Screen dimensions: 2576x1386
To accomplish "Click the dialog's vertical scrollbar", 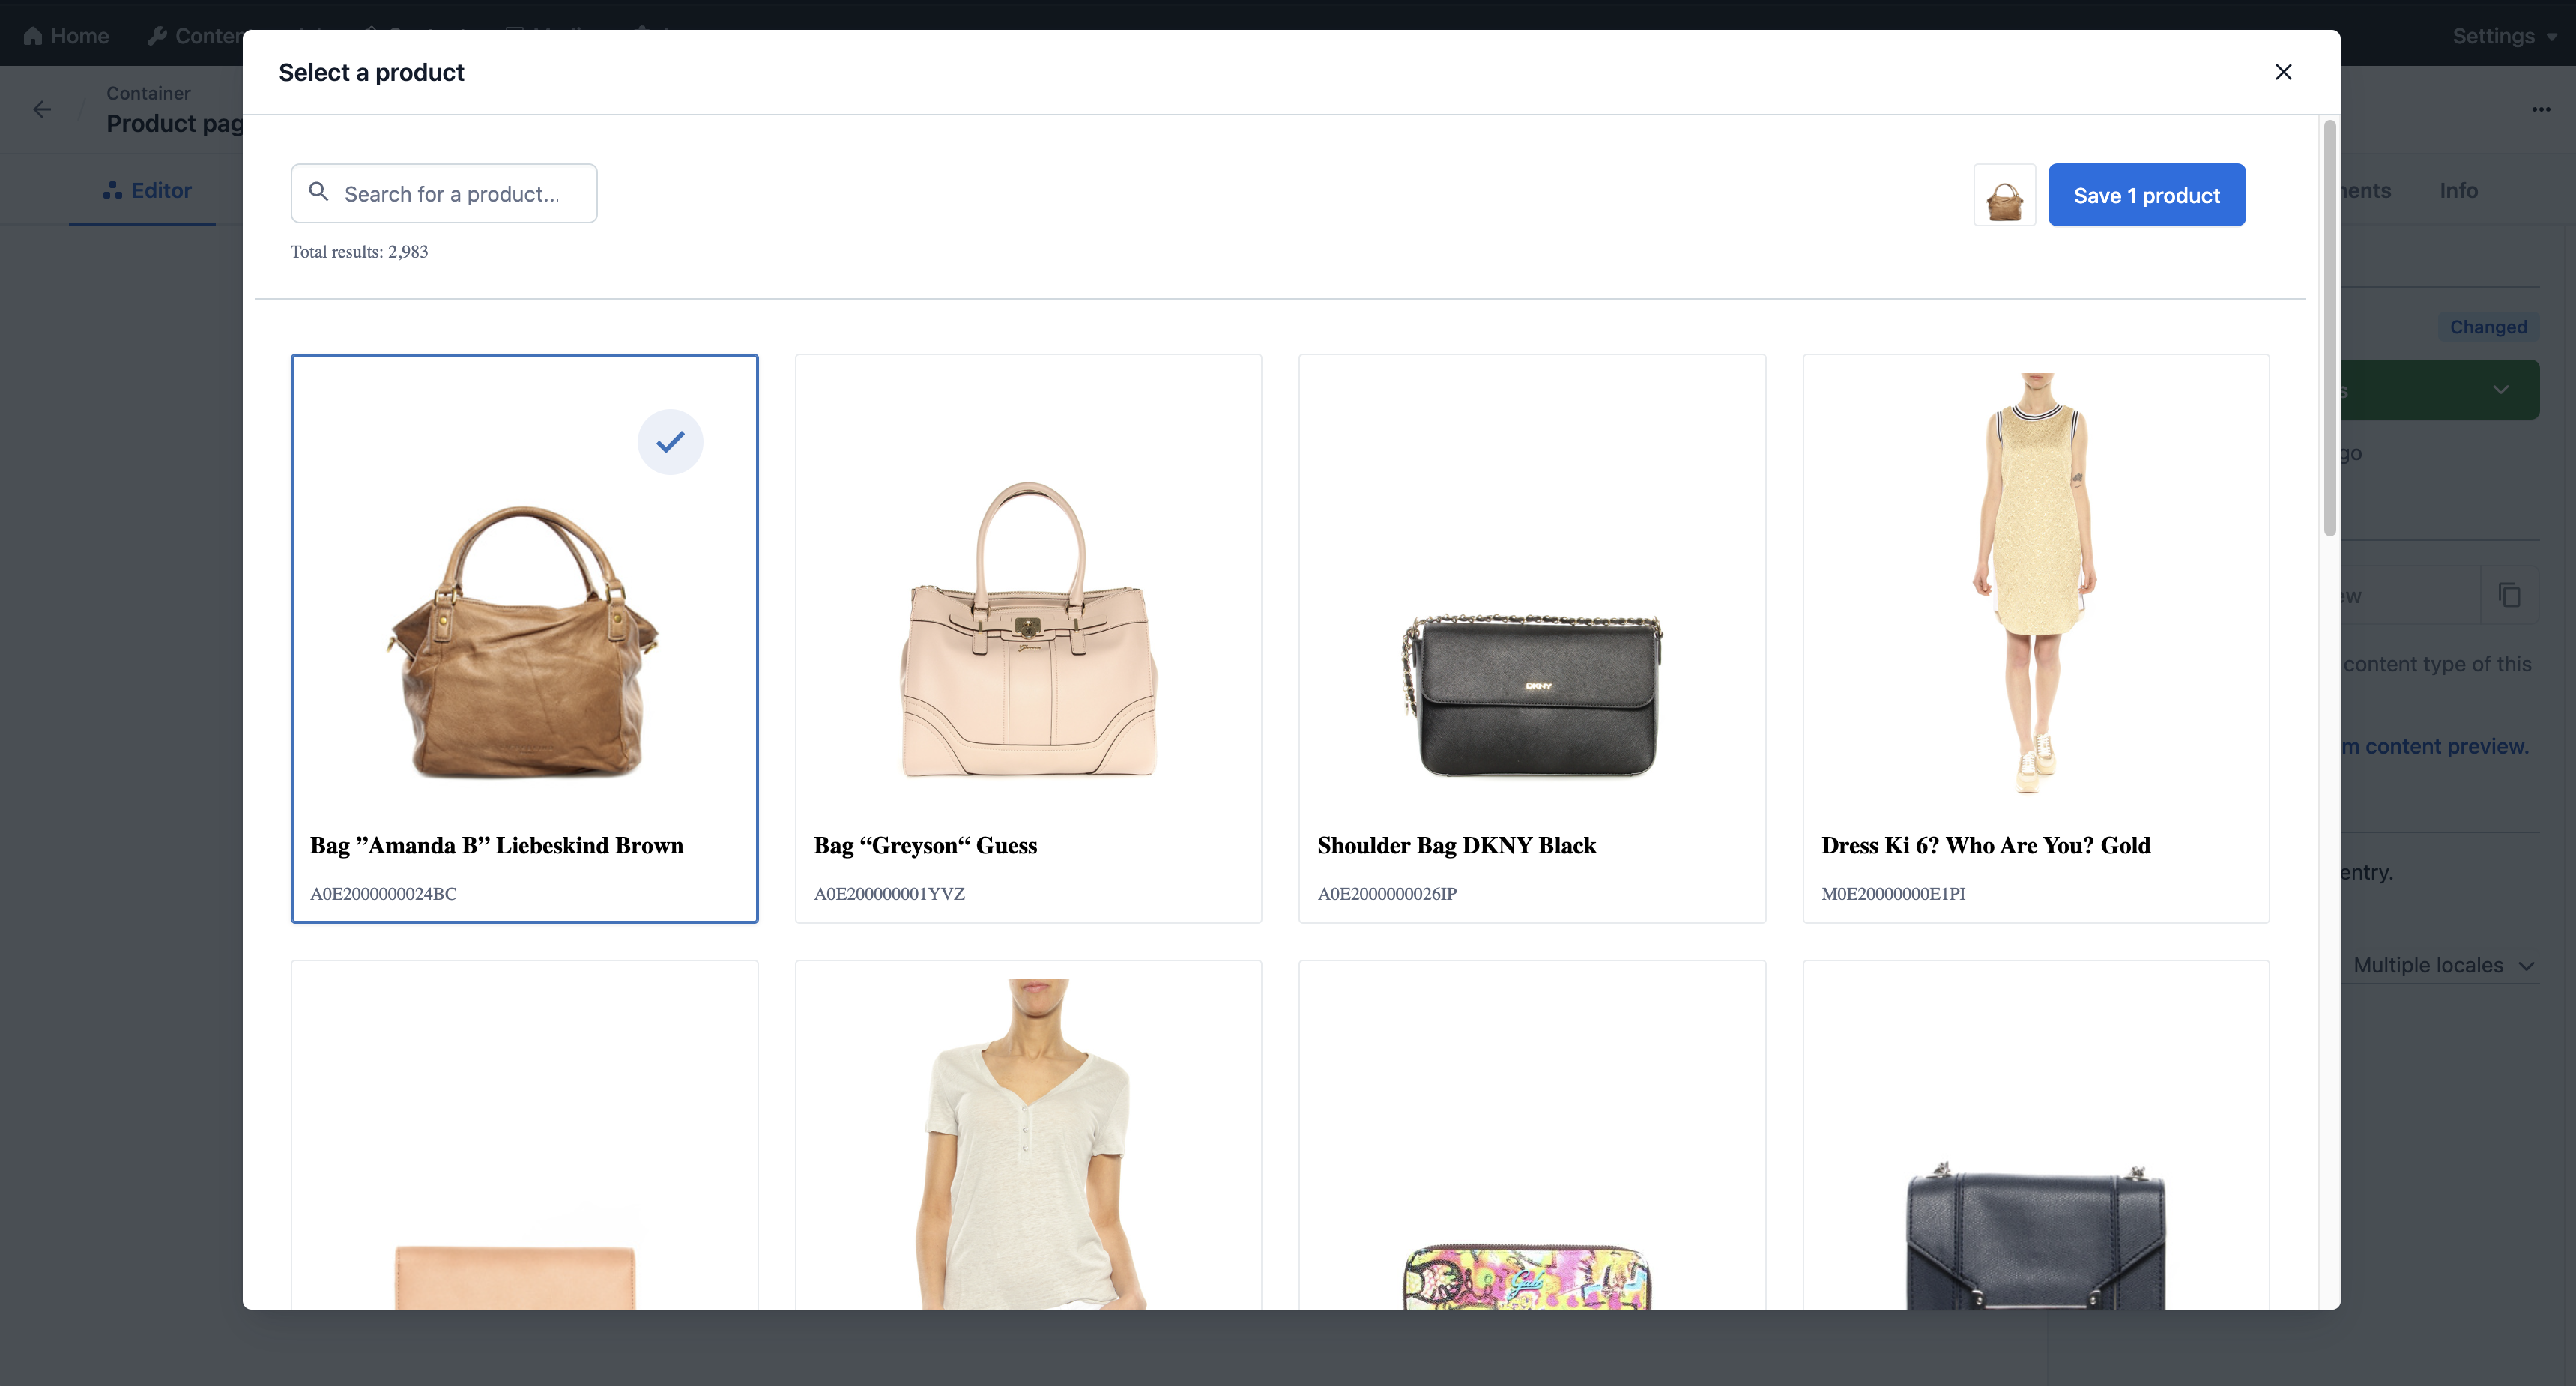I will click(2329, 330).
